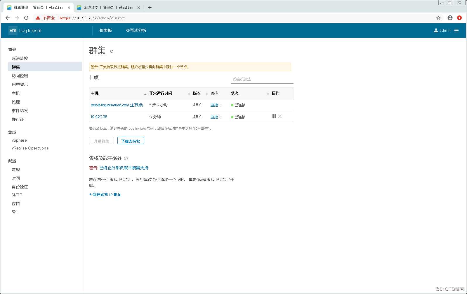467x294 pixels.
Task: Open 监控 link for node 10.92.7.35
Action: tap(214, 117)
